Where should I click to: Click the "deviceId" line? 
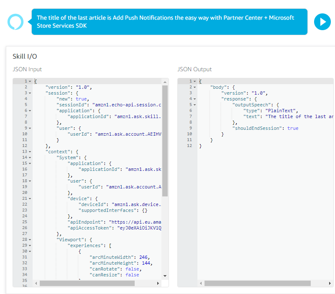click(120, 204)
